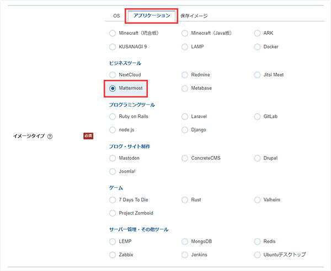Image resolution: width=331 pixels, height=271 pixels.
Task: Select the Valheim radio button
Action: coord(257,200)
